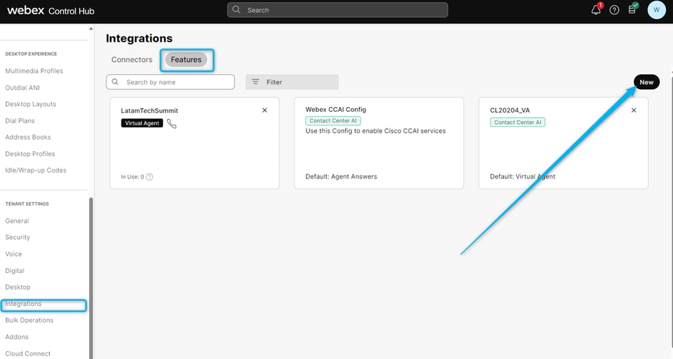Click the magnifier icon in top search bar
This screenshot has height=359, width=673.
click(x=236, y=9)
